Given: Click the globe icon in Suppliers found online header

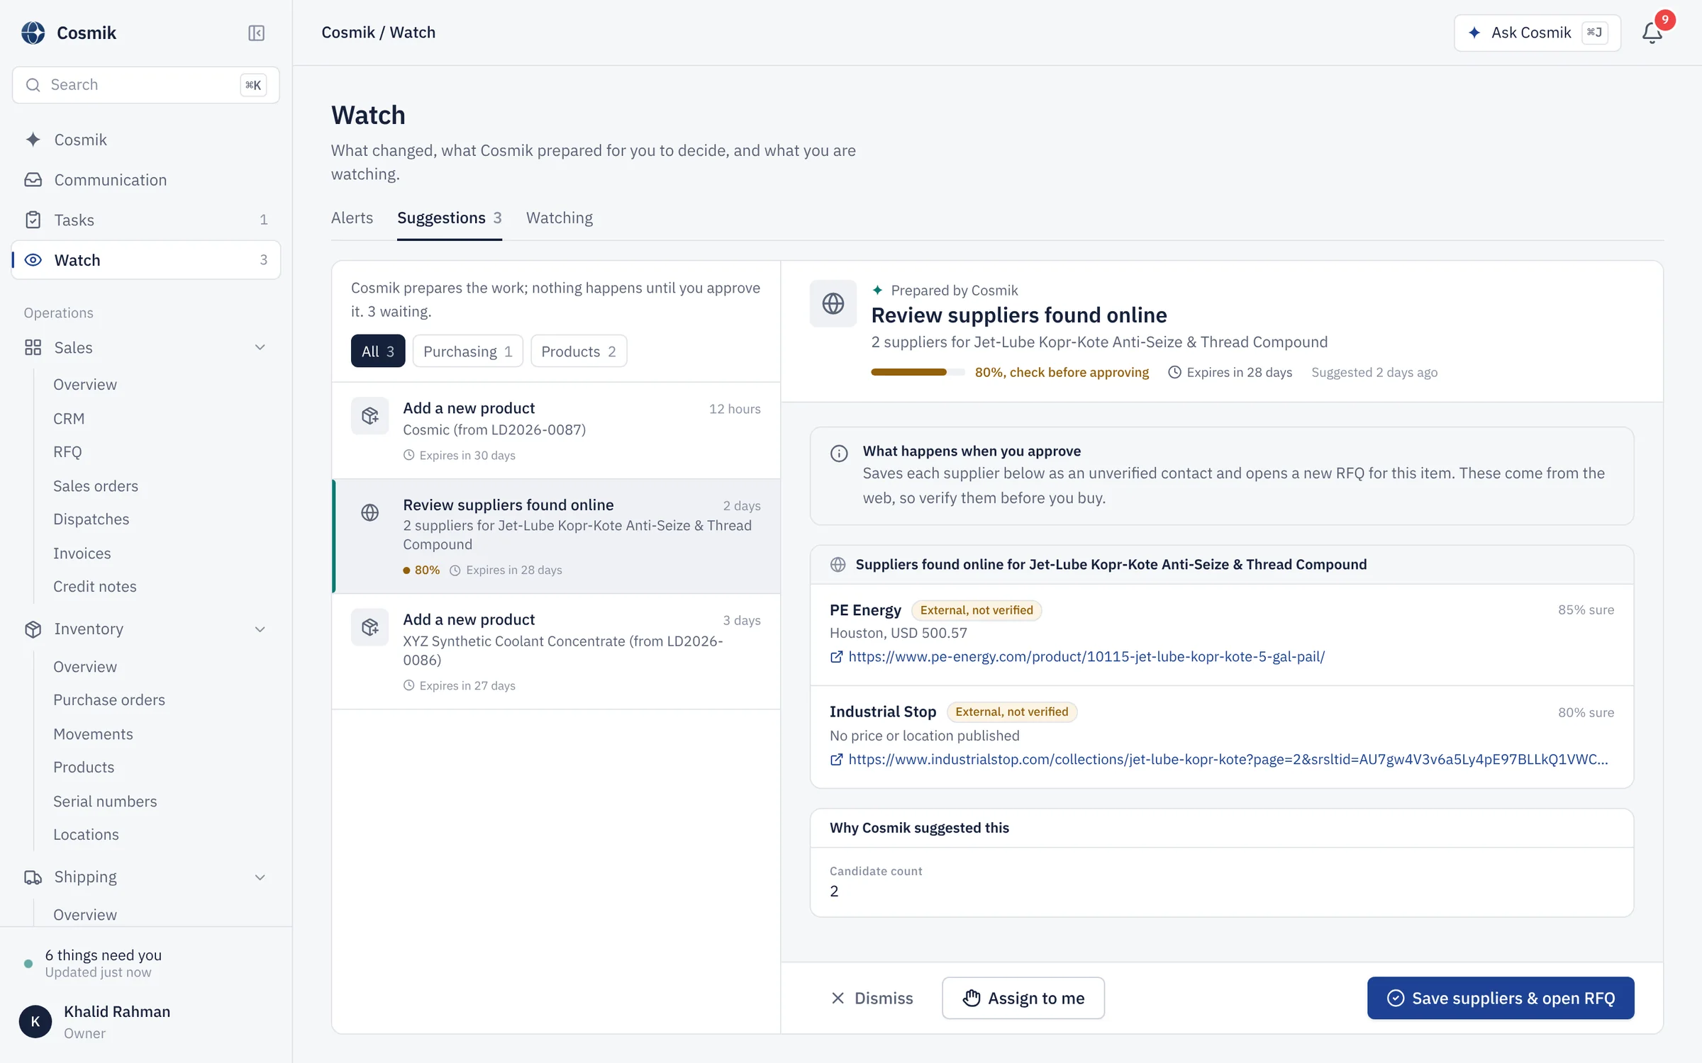Looking at the screenshot, I should (838, 564).
